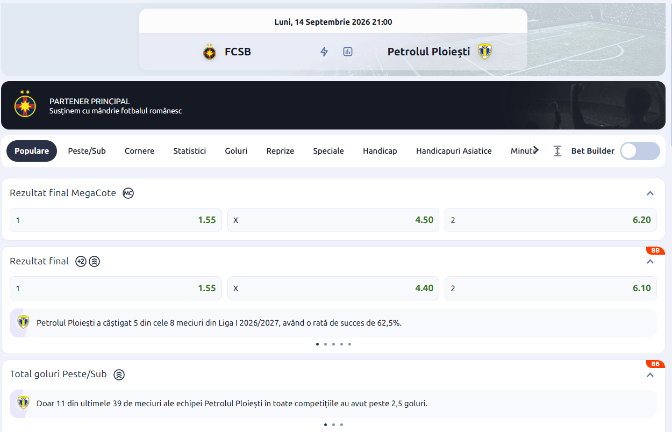
Task: Click the Bet Builder label
Action: point(592,151)
